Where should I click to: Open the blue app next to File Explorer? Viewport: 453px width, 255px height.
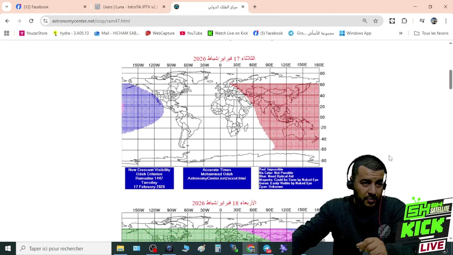pos(137,249)
